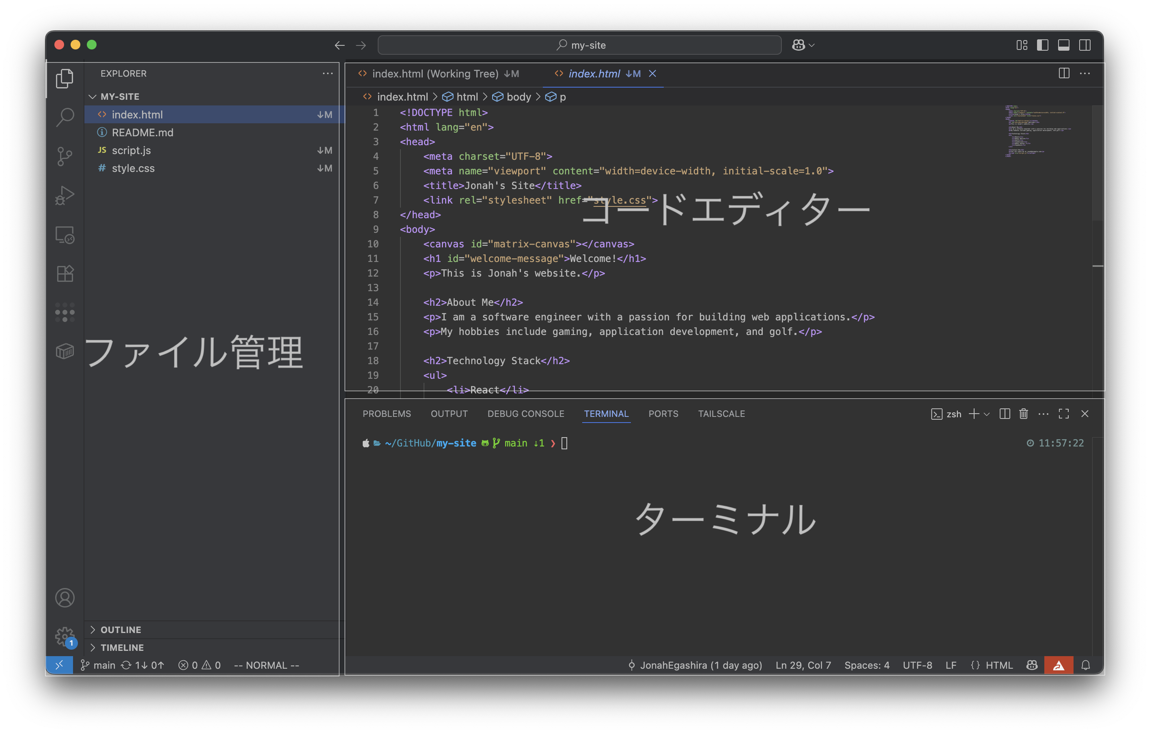This screenshot has width=1149, height=734.
Task: Open the Source Control view
Action: pyautogui.click(x=65, y=156)
